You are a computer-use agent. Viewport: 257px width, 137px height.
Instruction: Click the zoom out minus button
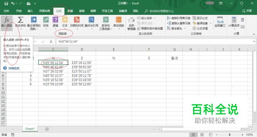(217, 135)
